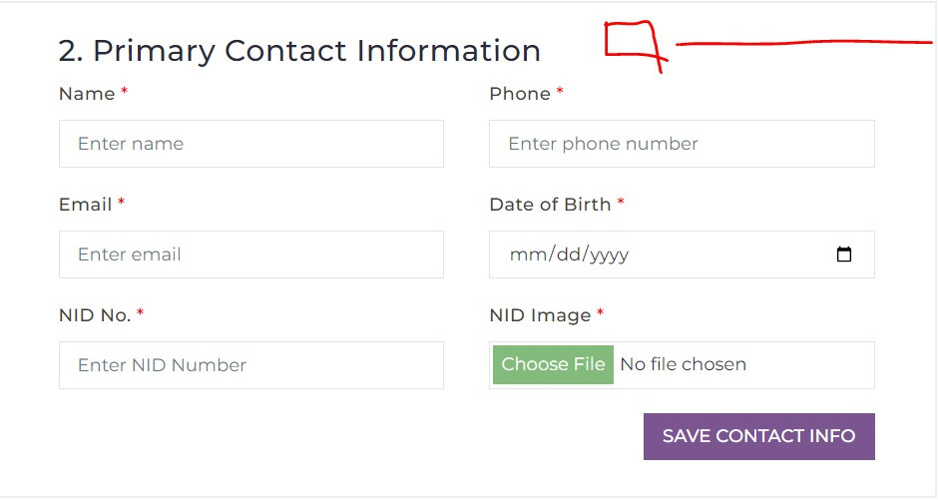The height and width of the screenshot is (500, 938).
Task: Click the Name field label
Action: [87, 94]
